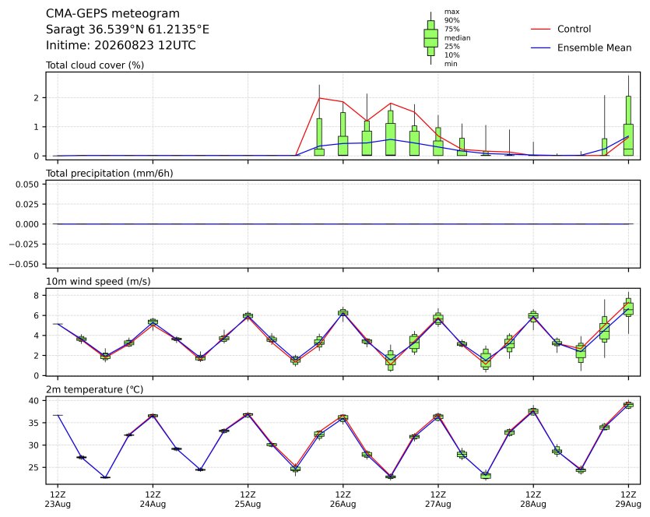Click the red control peak in cloud cover
The image size is (650, 517).
319,98
